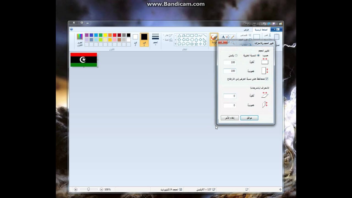The image size is (352, 198).
Task: Toggle the maintain aspect ratio checkbox
Action: coord(267,79)
